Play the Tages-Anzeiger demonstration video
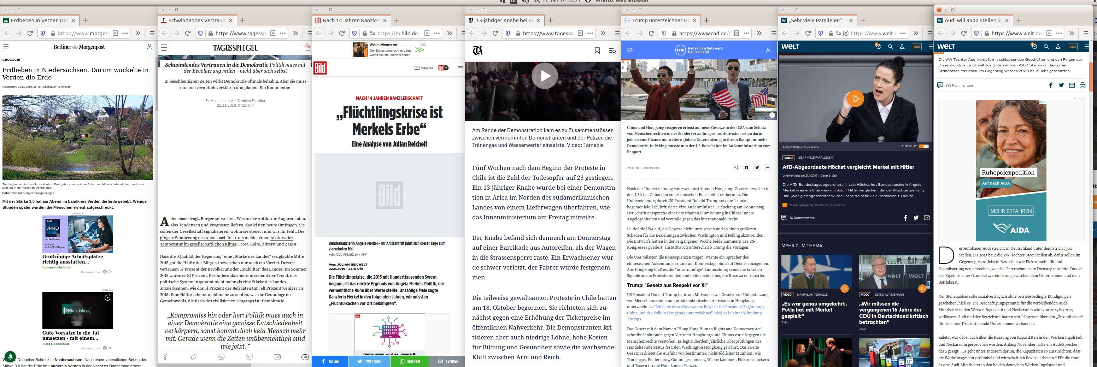 [x=544, y=76]
